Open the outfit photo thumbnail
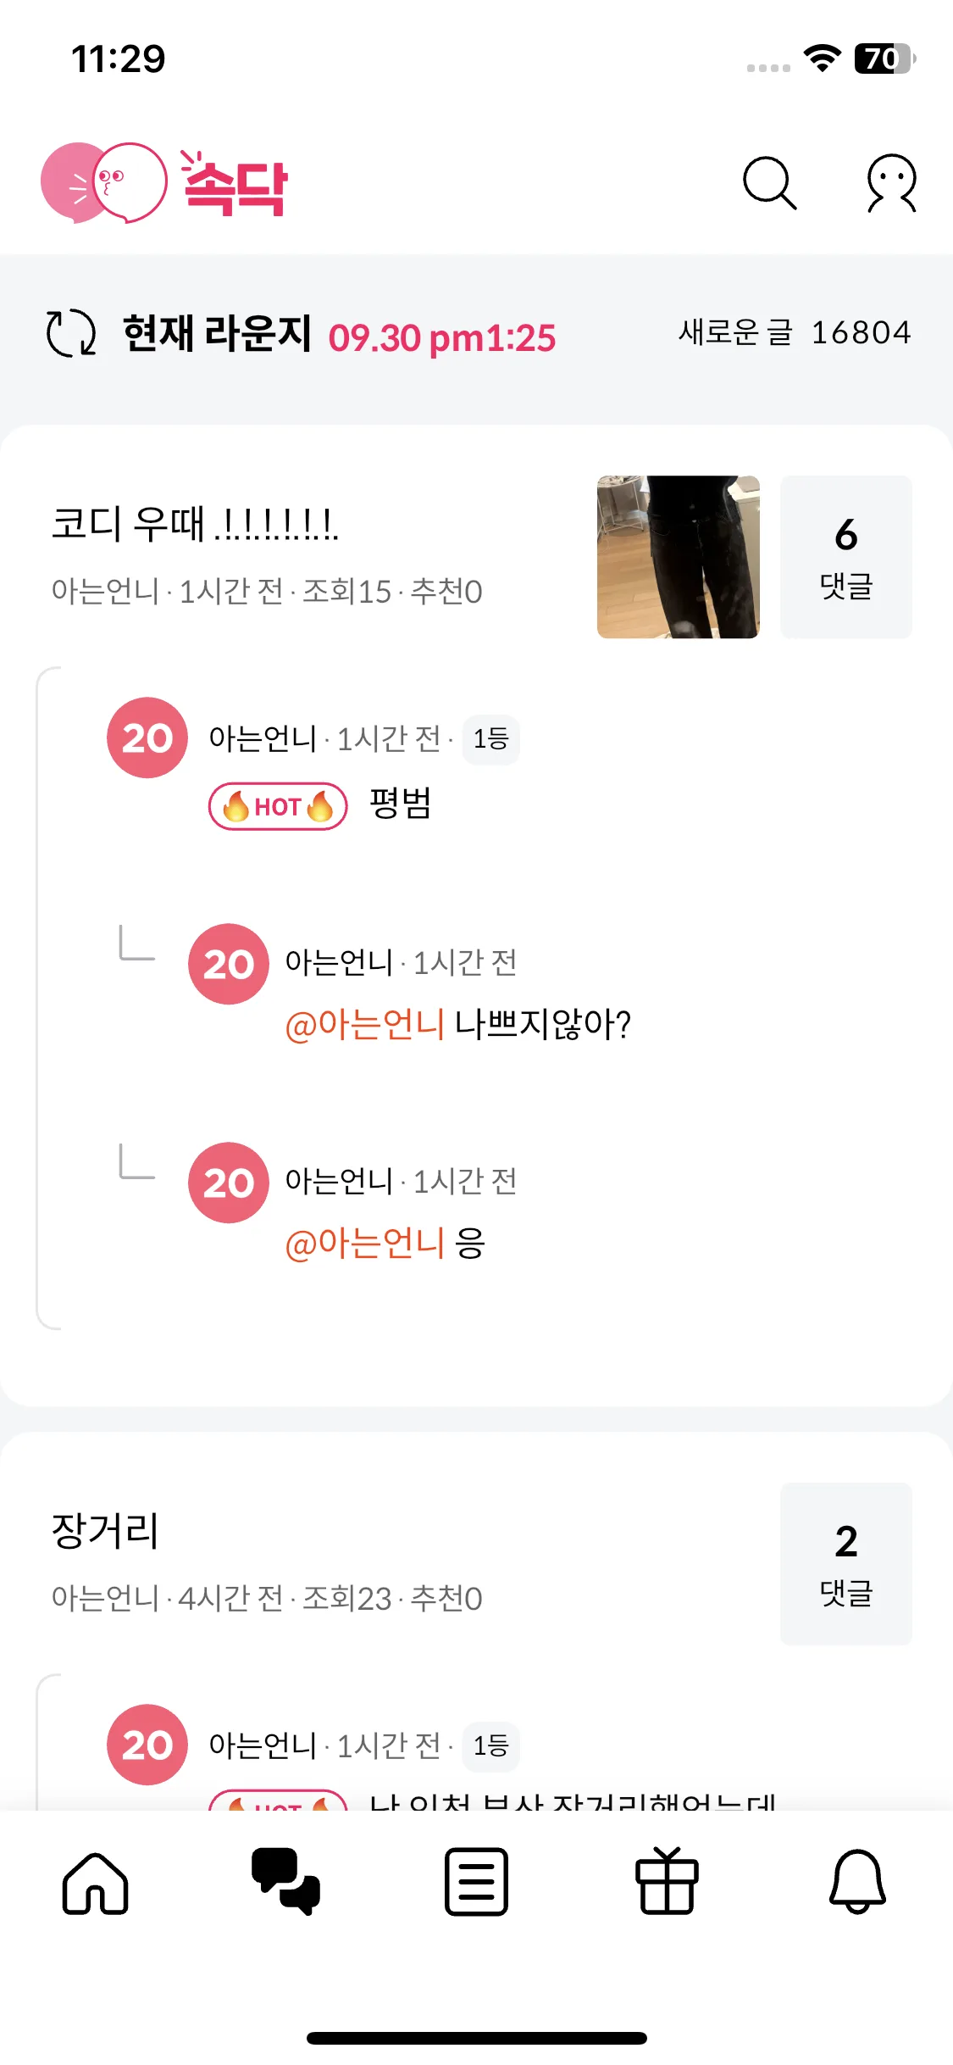Screen dimensions: 953x2065 click(678, 557)
